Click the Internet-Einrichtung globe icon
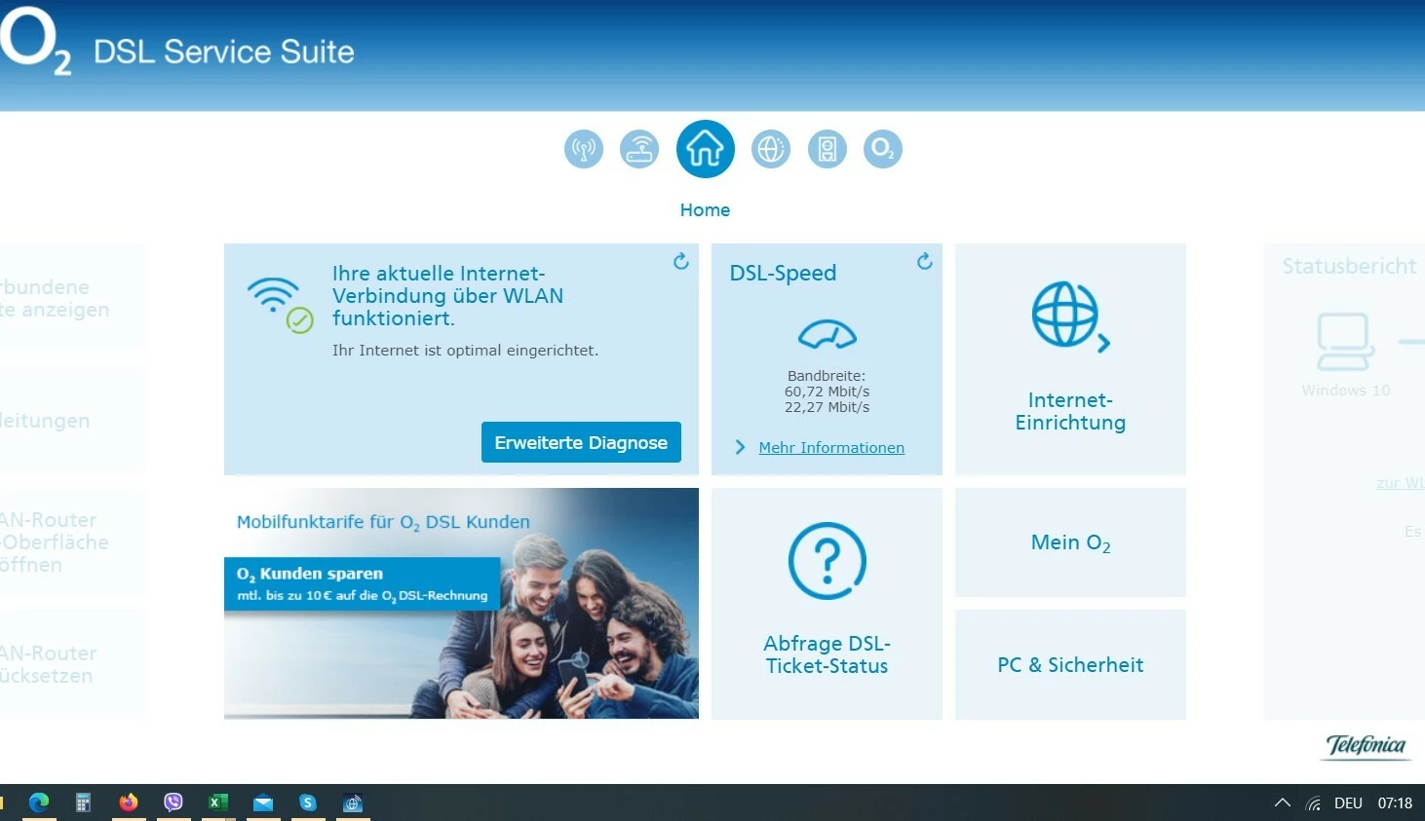Screen dimensions: 1425x821 1070,316
